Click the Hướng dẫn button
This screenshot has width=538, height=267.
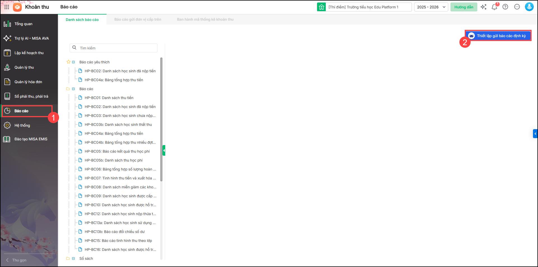click(x=464, y=7)
